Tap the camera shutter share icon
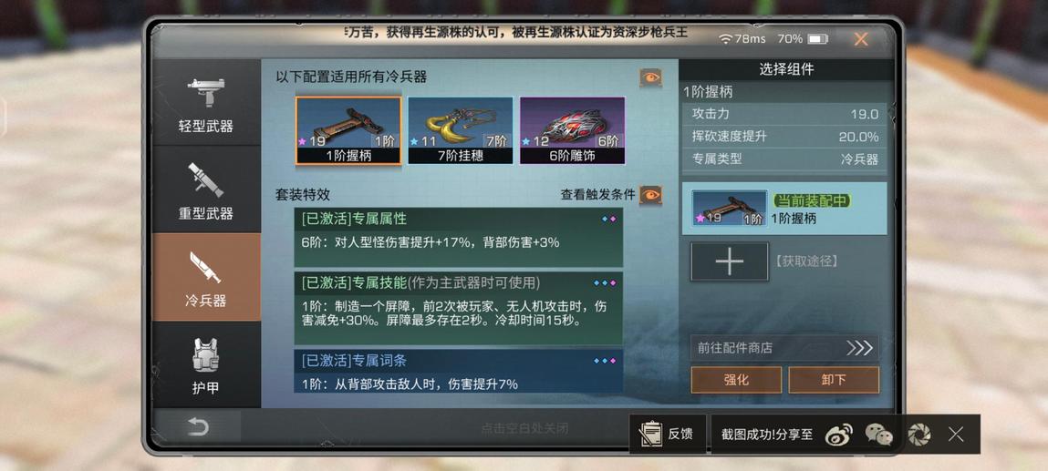The image size is (1048, 471). tap(919, 435)
